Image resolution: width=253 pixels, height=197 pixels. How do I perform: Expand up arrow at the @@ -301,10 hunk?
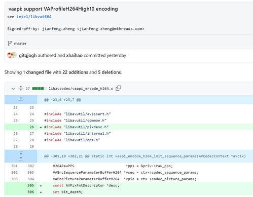tap(21, 159)
